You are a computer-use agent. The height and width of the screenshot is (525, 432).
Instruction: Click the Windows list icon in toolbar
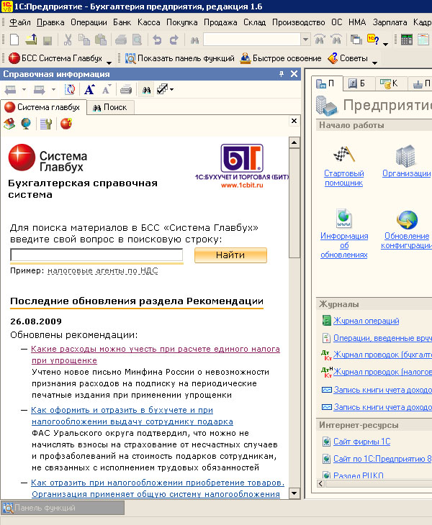pos(356,40)
